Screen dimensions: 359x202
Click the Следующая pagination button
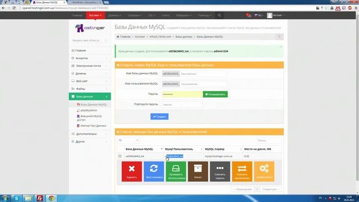pyautogui.click(x=270, y=189)
